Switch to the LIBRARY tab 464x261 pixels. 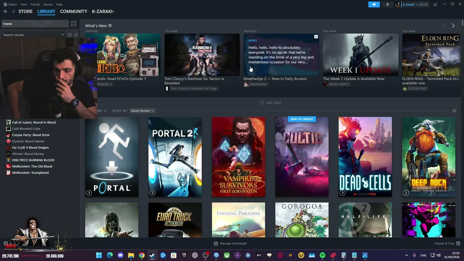coord(46,12)
